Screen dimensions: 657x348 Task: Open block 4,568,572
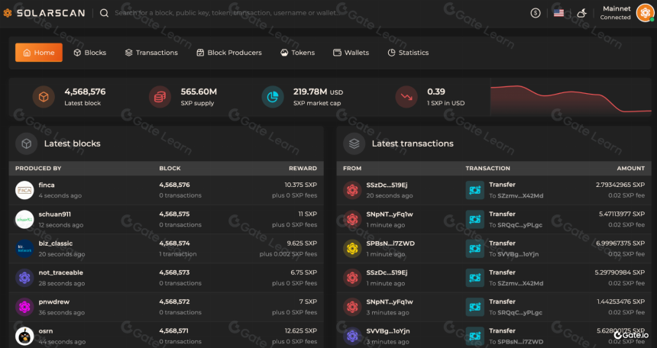tap(174, 302)
